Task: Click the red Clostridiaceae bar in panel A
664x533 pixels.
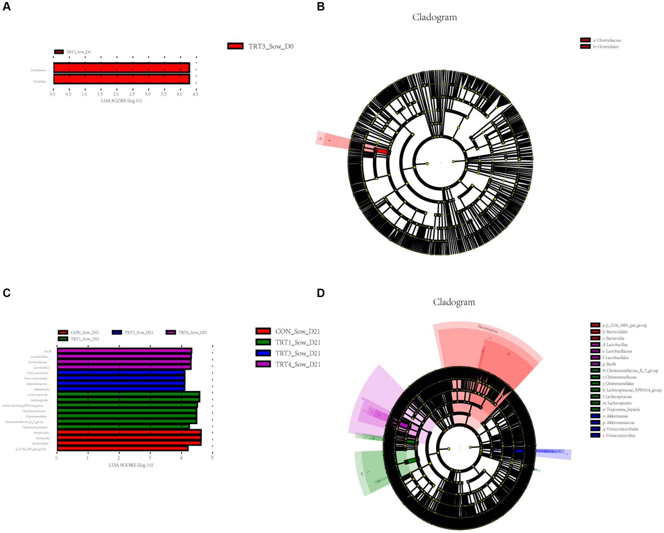Action: pos(121,68)
